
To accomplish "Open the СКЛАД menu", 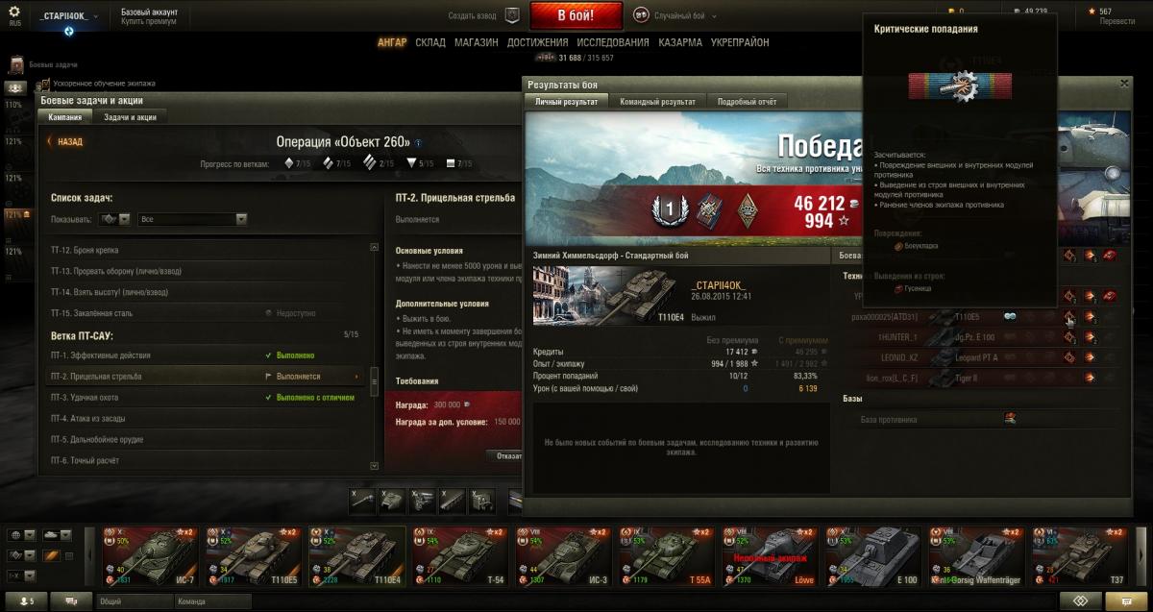I will 430,42.
